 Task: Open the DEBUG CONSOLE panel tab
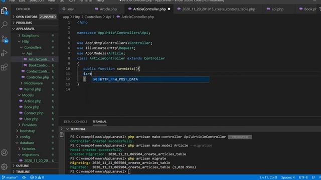75,121
